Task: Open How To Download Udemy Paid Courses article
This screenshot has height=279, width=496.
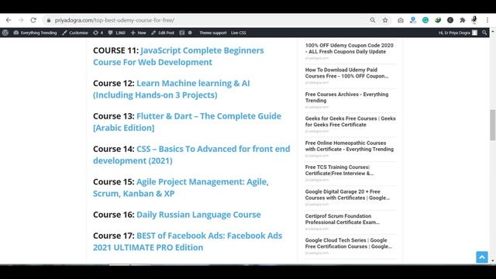Action: (346, 73)
